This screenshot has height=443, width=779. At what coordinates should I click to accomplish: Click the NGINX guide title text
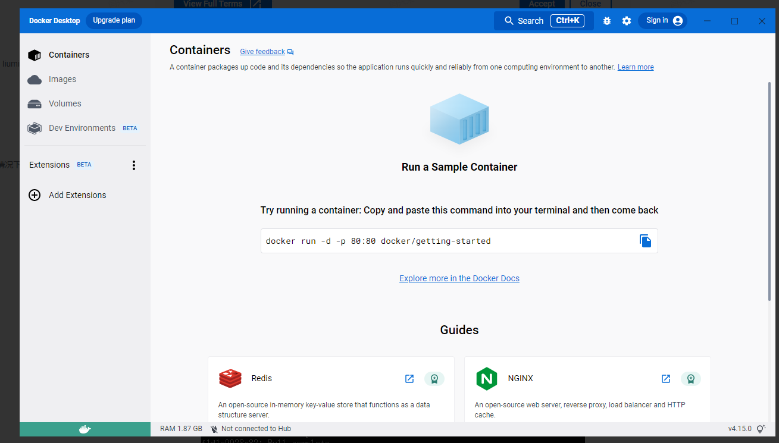(521, 378)
